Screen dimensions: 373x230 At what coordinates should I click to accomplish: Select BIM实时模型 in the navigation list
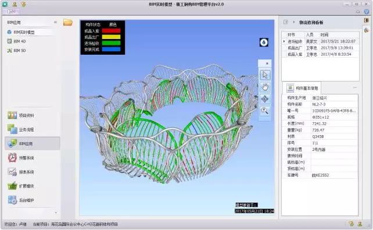tap(24, 32)
